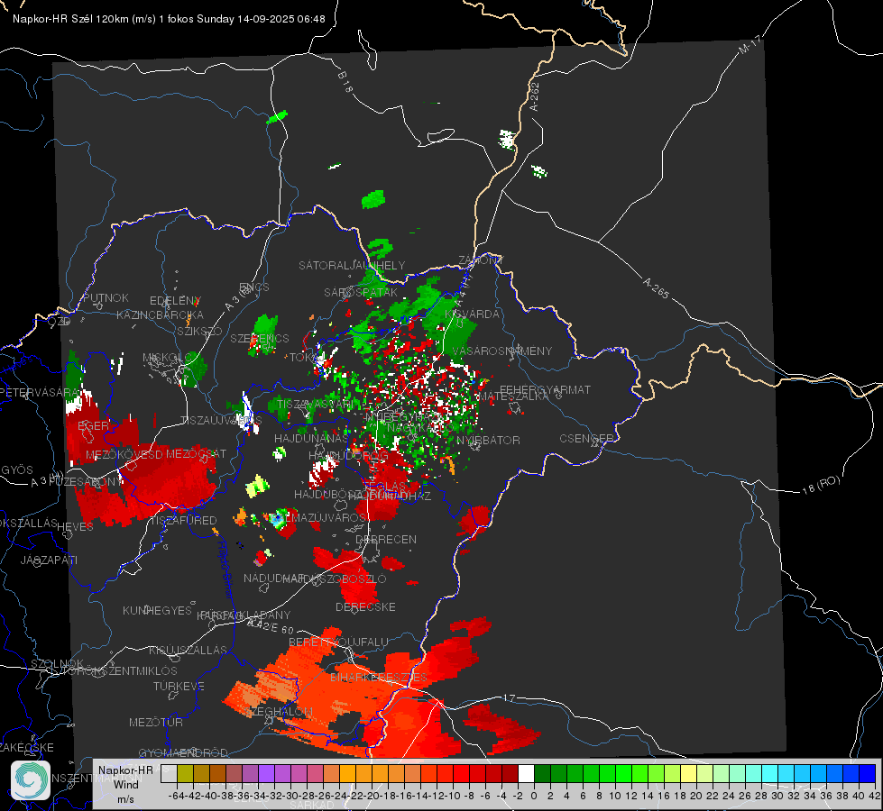The width and height of the screenshot is (883, 811).
Task: Click the SZERENCS city label
Action: tap(260, 338)
